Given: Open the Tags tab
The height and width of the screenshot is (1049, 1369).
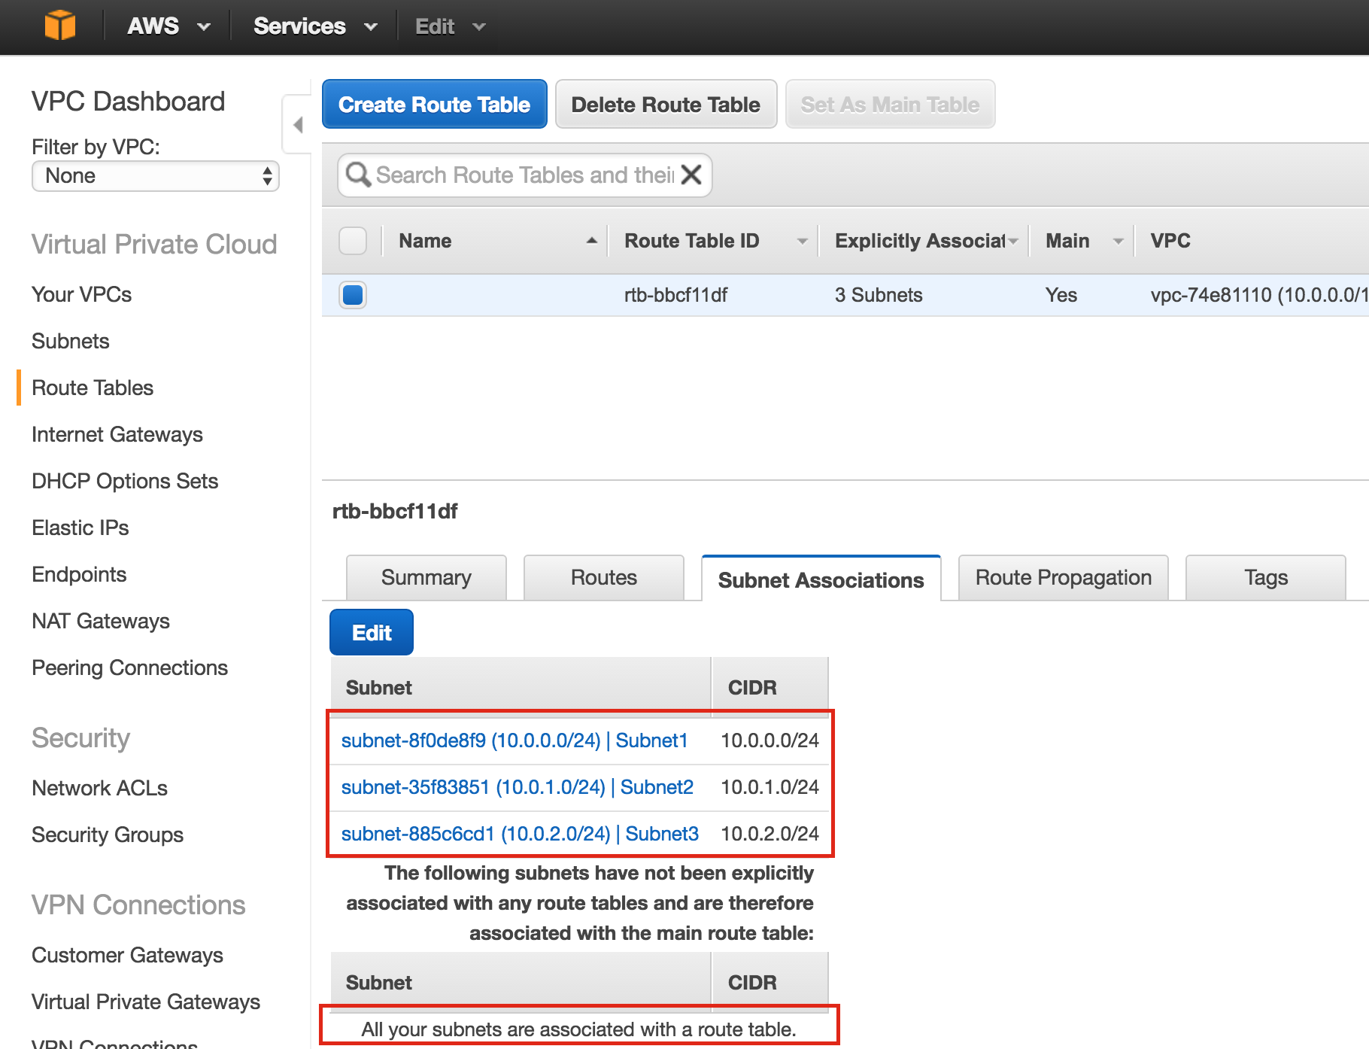Looking at the screenshot, I should 1266,578.
